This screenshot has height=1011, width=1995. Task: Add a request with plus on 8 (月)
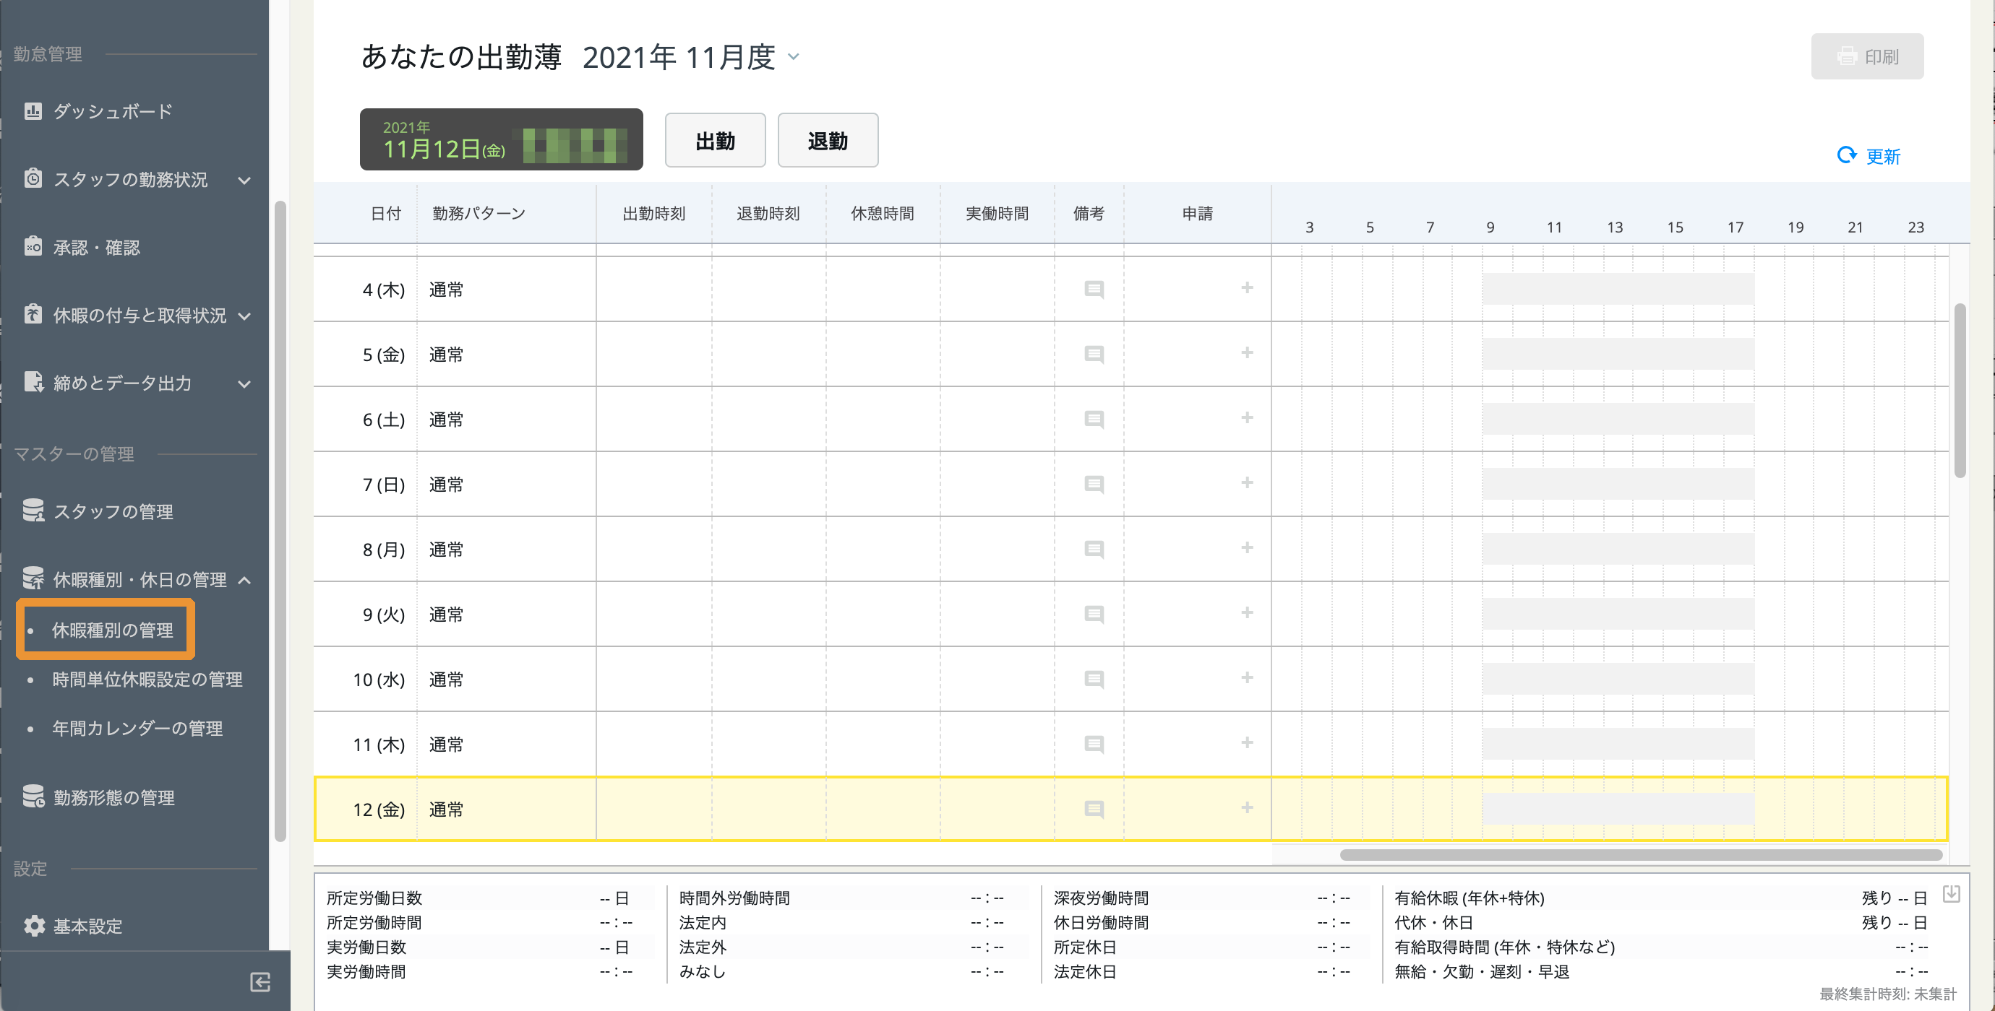(1247, 547)
